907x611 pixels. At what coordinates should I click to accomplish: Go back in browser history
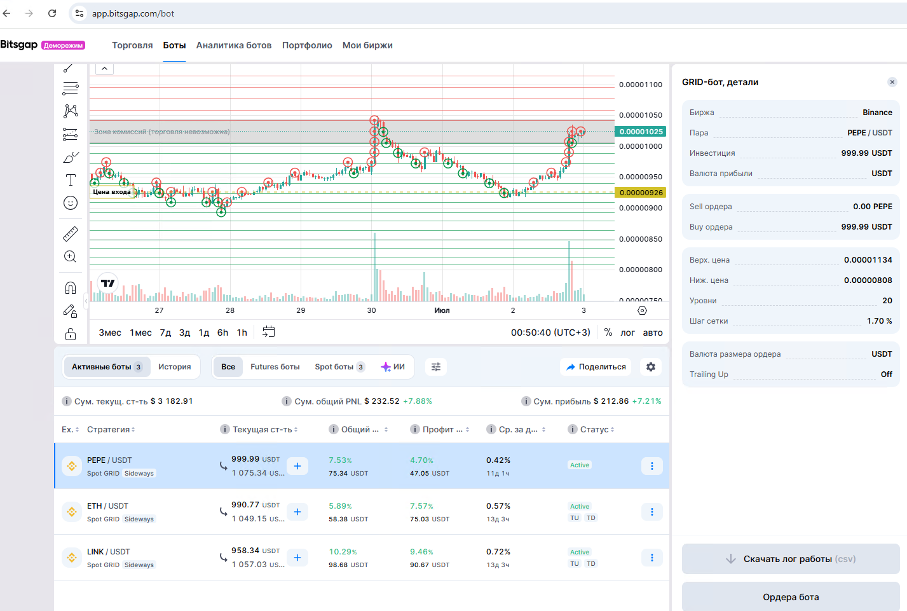[7, 13]
